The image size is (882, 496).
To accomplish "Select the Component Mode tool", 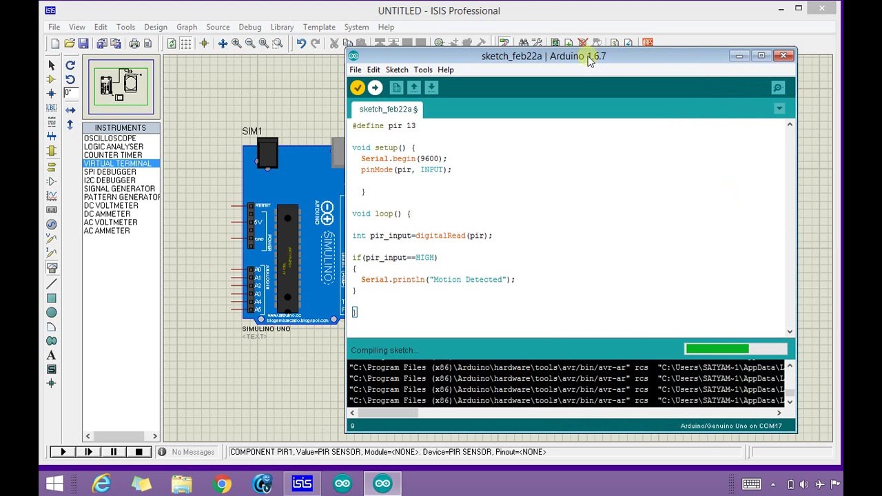I will tap(52, 79).
